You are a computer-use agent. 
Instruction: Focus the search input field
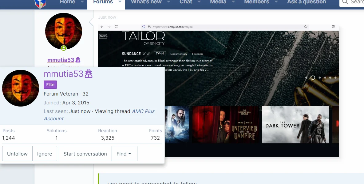point(352,3)
